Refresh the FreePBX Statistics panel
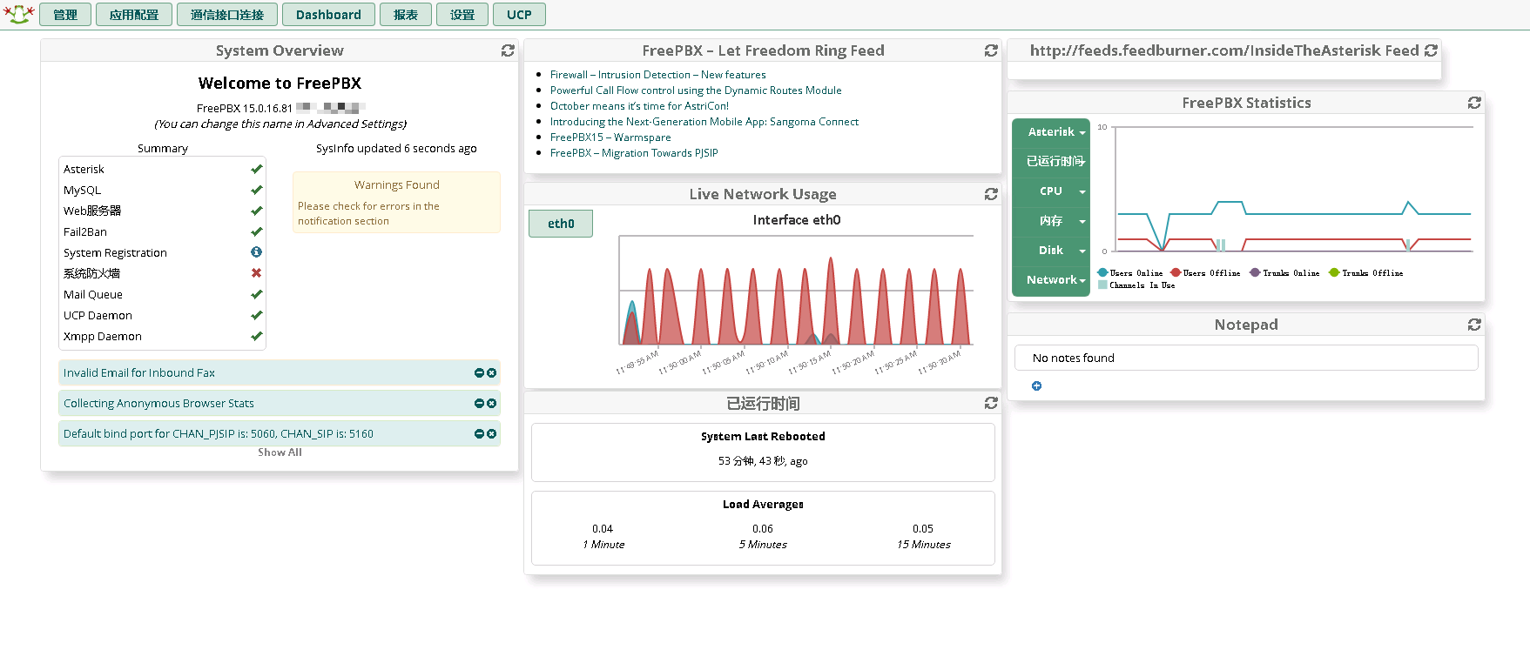 point(1474,103)
